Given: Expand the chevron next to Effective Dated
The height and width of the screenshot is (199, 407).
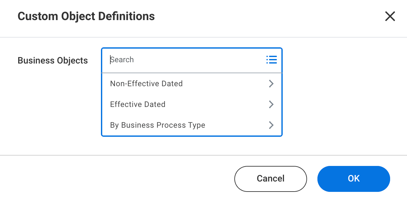Looking at the screenshot, I should pyautogui.click(x=271, y=104).
